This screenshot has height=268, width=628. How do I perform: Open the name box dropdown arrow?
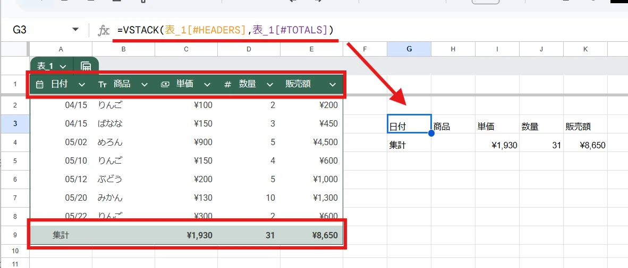75,30
